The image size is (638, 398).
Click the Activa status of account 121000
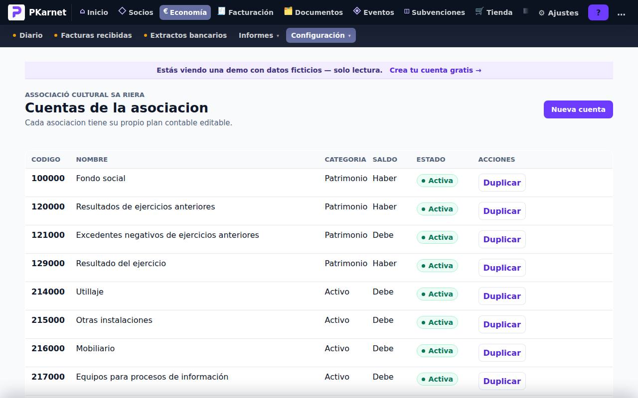pyautogui.click(x=437, y=237)
